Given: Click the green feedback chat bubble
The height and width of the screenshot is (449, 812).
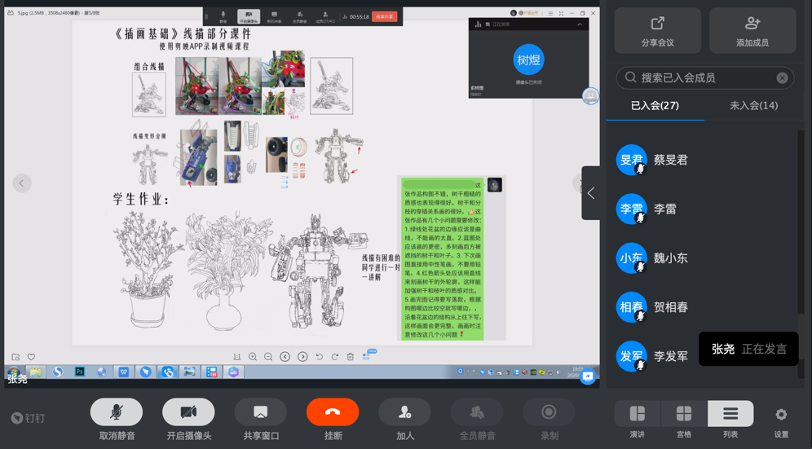Looking at the screenshot, I should 442,259.
